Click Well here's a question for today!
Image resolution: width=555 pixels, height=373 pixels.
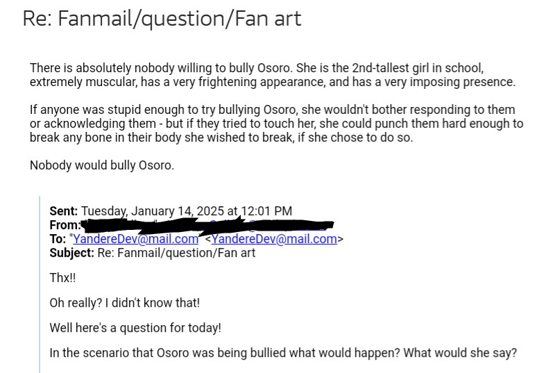pos(135,327)
